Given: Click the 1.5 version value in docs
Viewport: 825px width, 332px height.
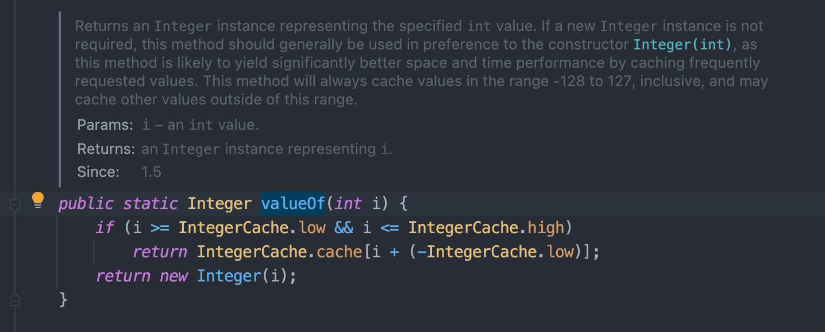Looking at the screenshot, I should pos(151,172).
